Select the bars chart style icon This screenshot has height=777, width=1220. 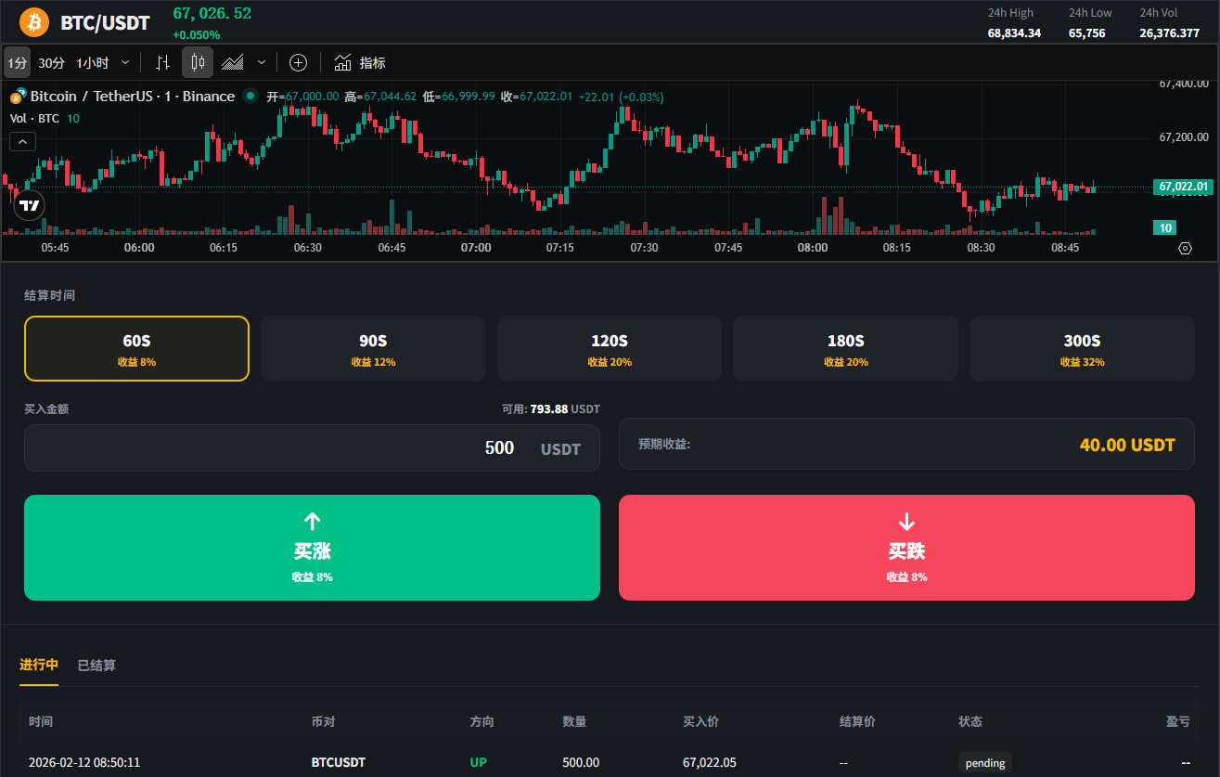(x=163, y=63)
